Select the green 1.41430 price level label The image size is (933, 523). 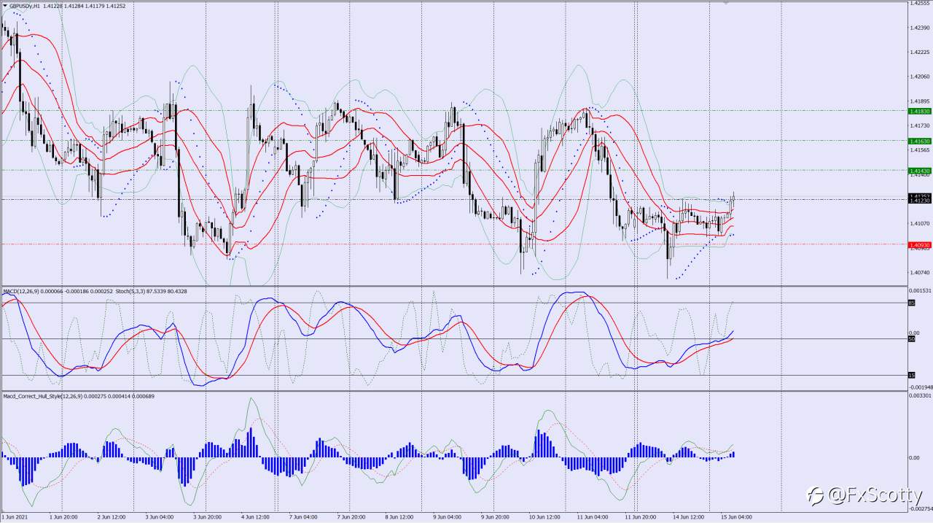[x=918, y=170]
